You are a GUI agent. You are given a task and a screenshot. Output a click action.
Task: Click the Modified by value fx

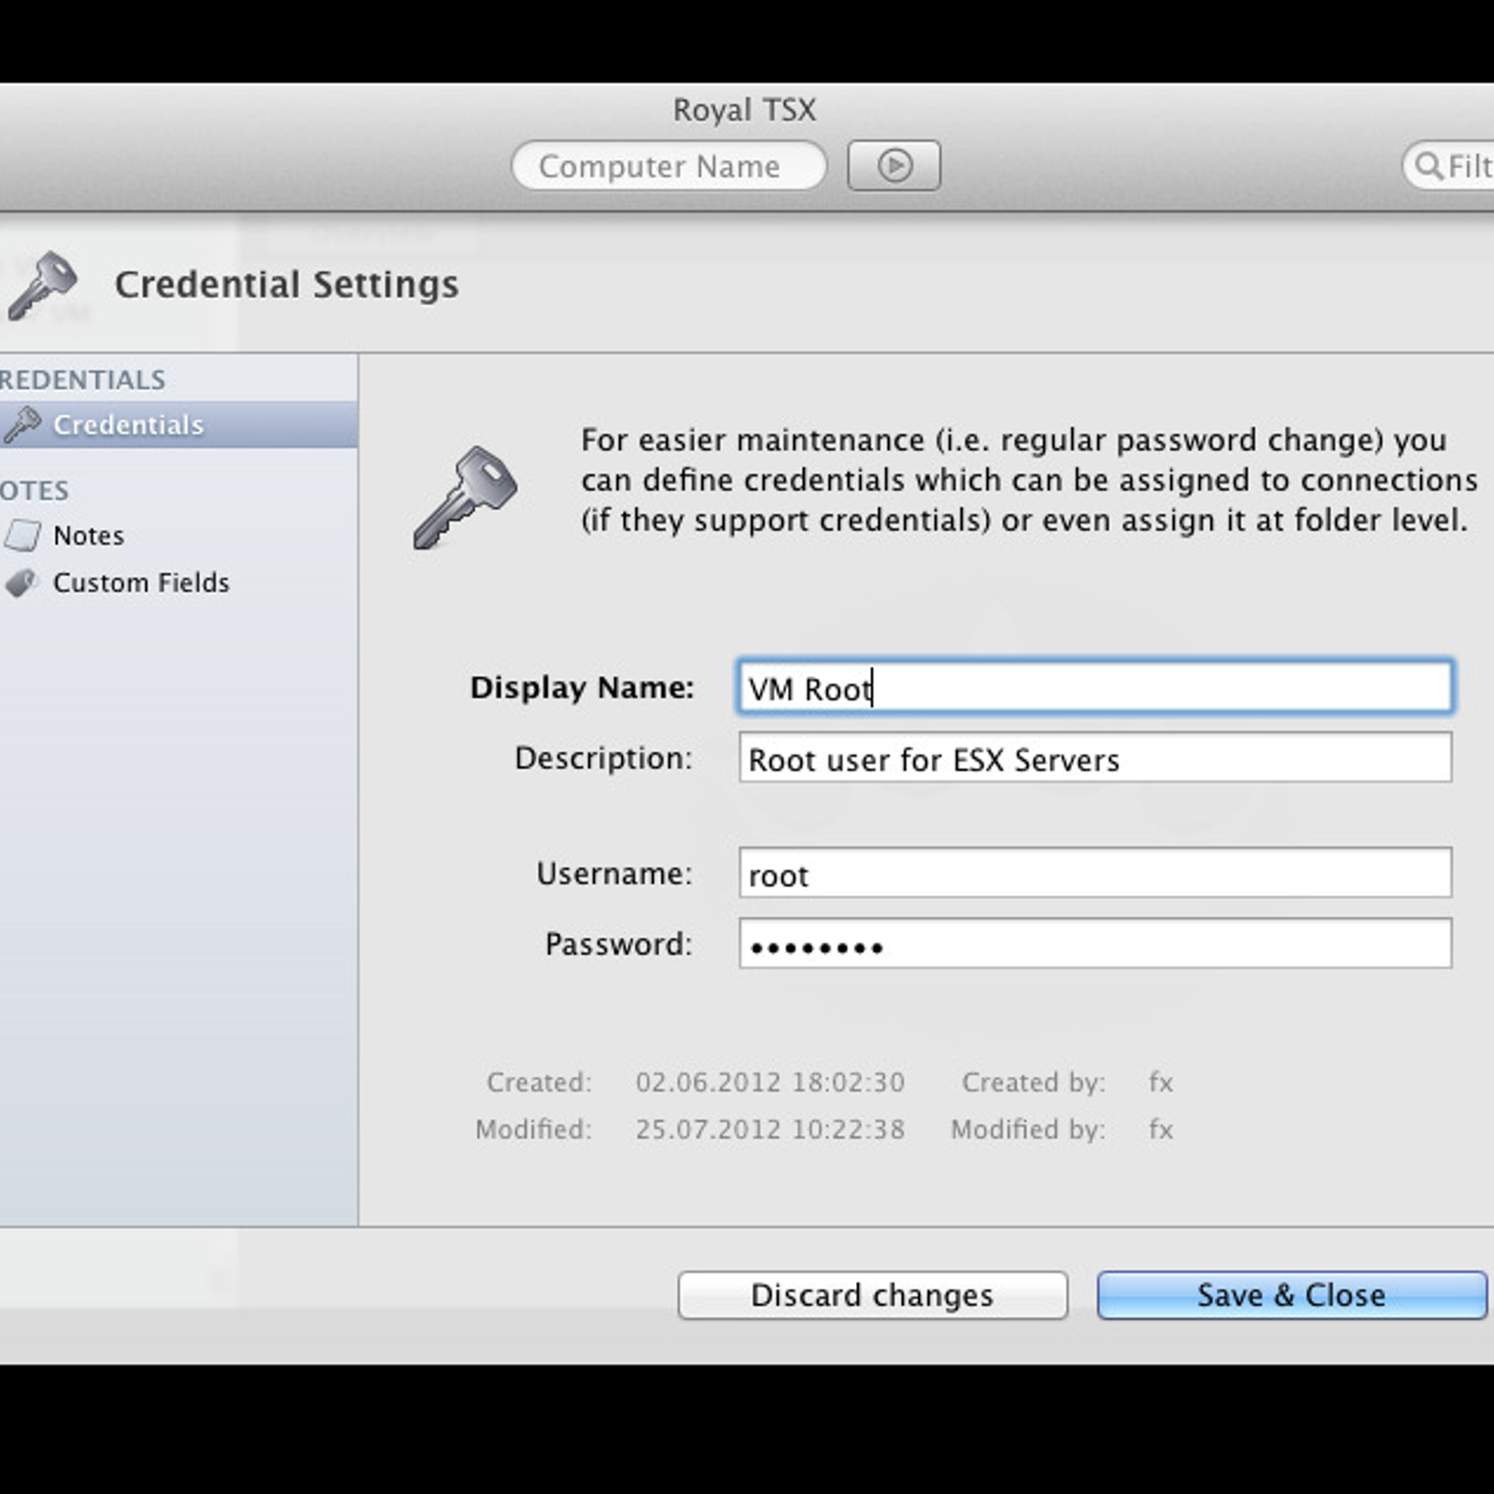click(x=1161, y=1129)
